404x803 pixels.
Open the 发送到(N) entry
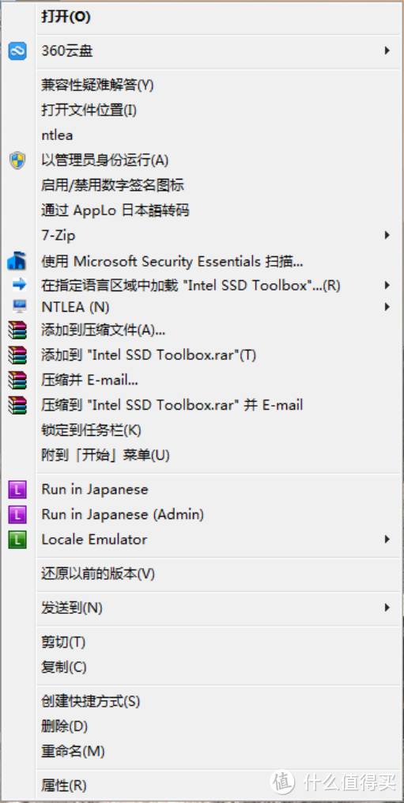pos(72,608)
